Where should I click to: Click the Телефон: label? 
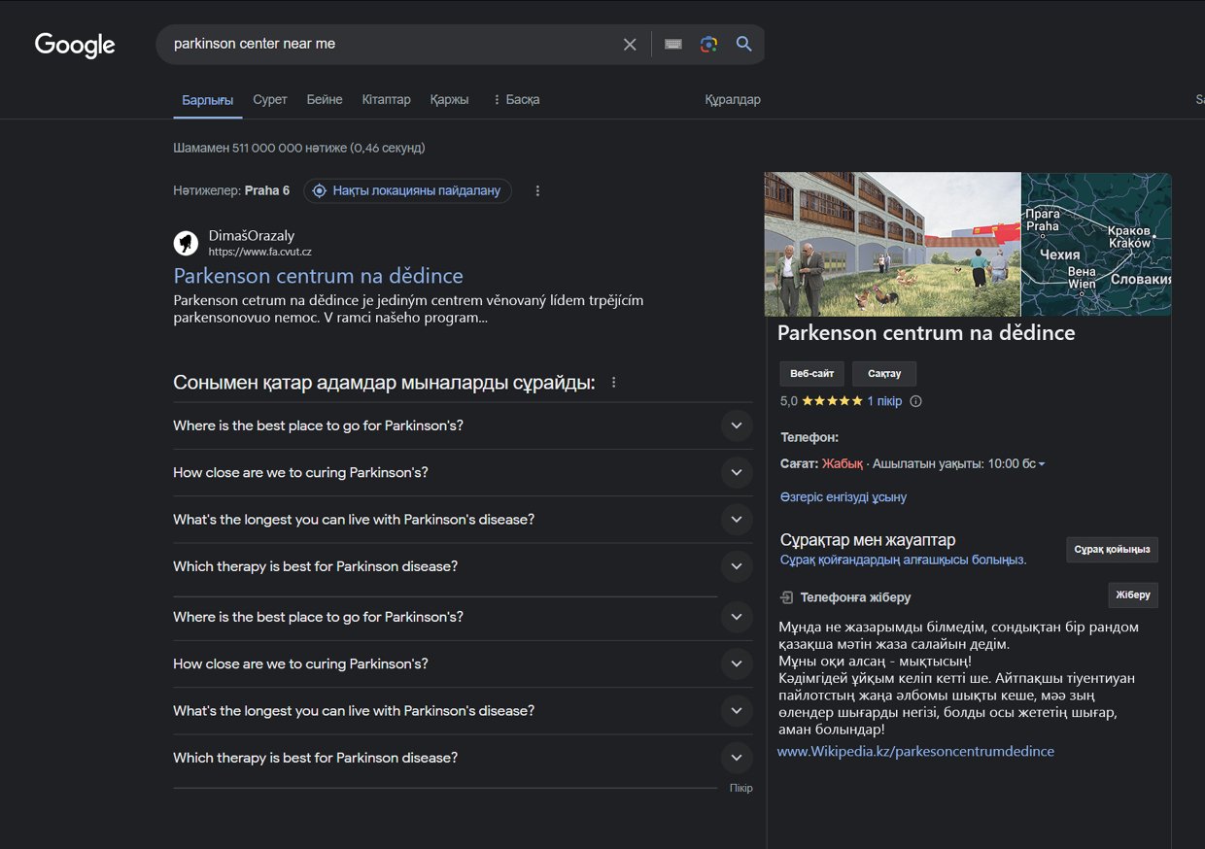809,438
